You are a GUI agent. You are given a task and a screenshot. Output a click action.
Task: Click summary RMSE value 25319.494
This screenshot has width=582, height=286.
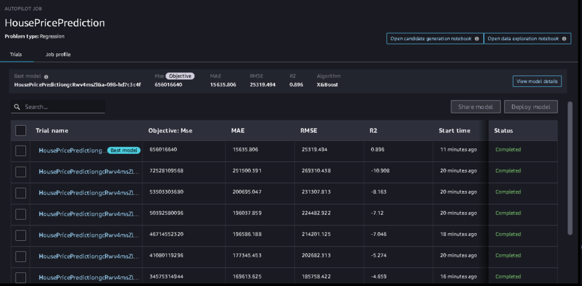[262, 85]
